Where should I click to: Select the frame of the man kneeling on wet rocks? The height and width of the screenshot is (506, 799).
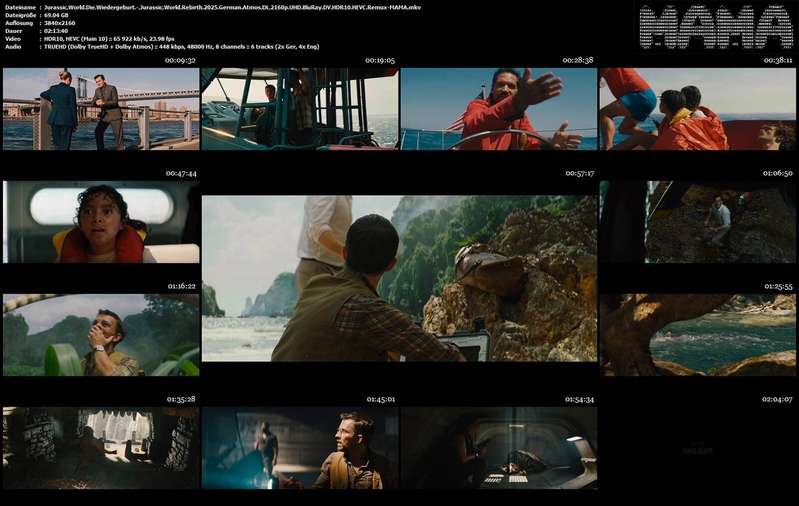point(698,222)
